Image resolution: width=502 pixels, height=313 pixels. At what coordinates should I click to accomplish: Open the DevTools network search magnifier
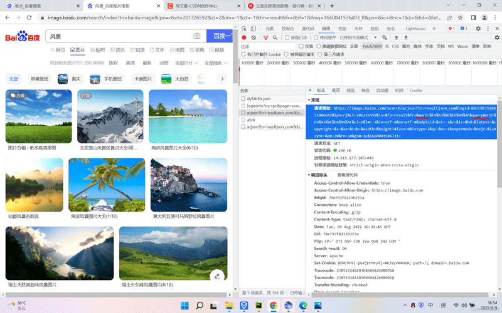tap(276, 38)
